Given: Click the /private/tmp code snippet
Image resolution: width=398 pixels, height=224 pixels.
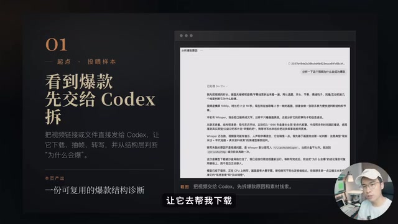Looking at the screenshot, I should point(216,152).
